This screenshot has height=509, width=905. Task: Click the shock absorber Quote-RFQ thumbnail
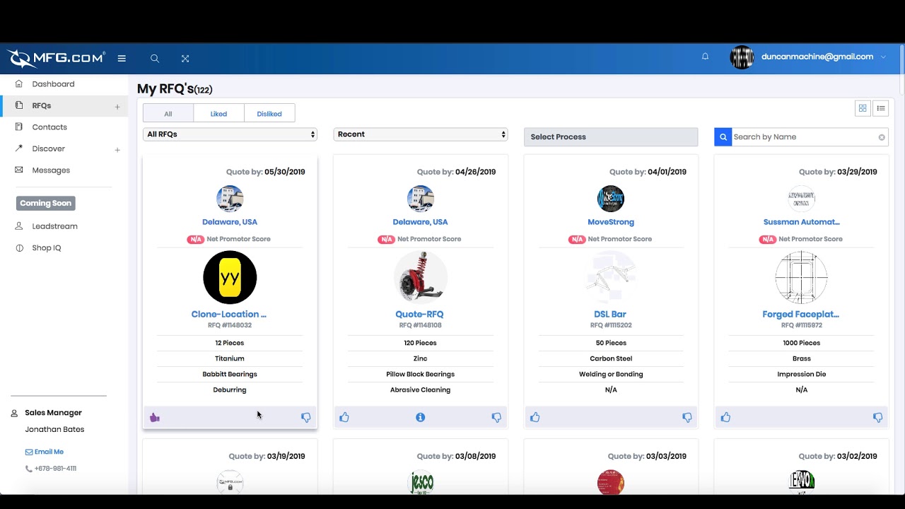(421, 277)
